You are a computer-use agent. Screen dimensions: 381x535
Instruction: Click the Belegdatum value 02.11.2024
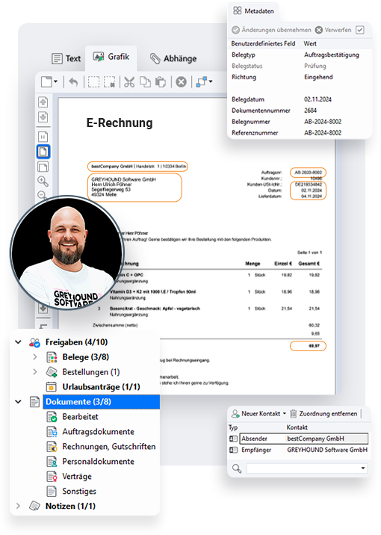(317, 99)
